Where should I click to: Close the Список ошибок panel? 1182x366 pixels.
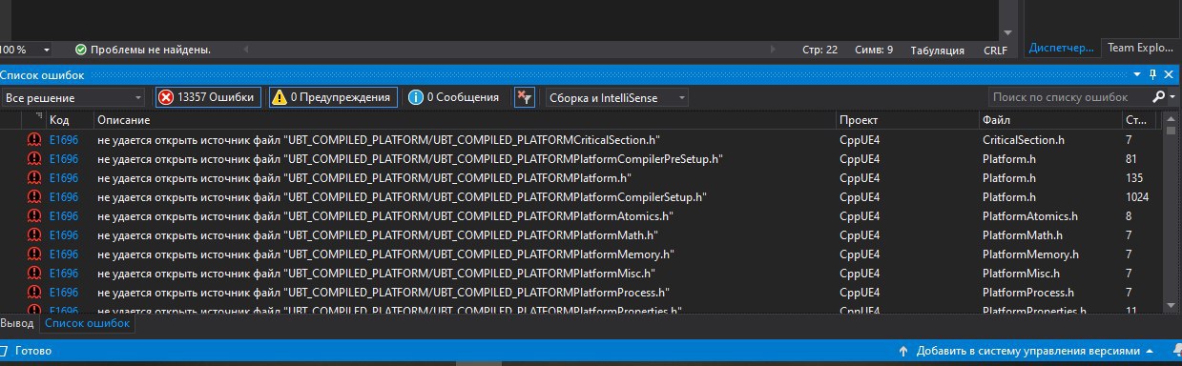pyautogui.click(x=1170, y=74)
